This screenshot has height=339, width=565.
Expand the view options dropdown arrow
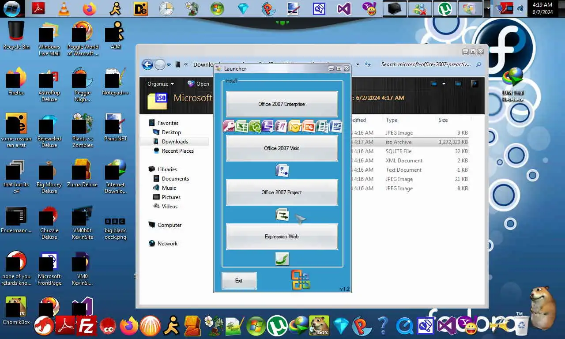tap(444, 83)
